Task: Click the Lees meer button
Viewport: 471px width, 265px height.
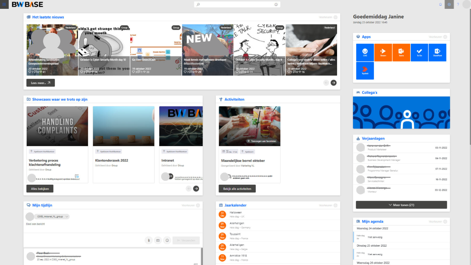Action: 40,83
